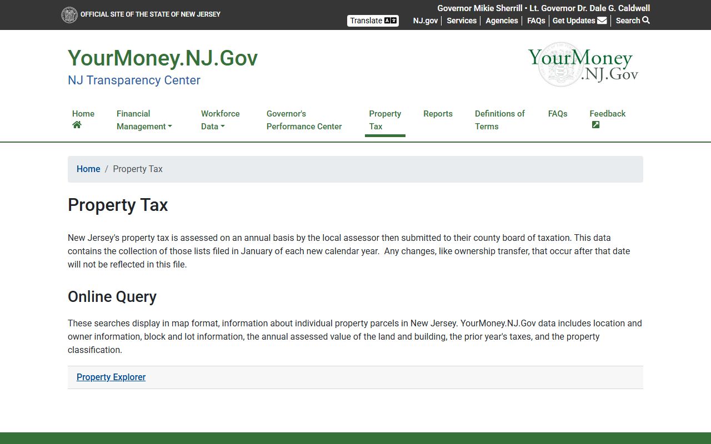Viewport: 711px width, 444px height.
Task: Click the New Jersey state seal icon
Action: click(69, 15)
